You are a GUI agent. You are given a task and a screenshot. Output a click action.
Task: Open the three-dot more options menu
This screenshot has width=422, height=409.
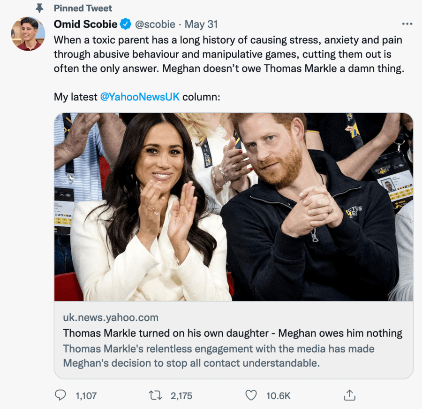pyautogui.click(x=407, y=24)
